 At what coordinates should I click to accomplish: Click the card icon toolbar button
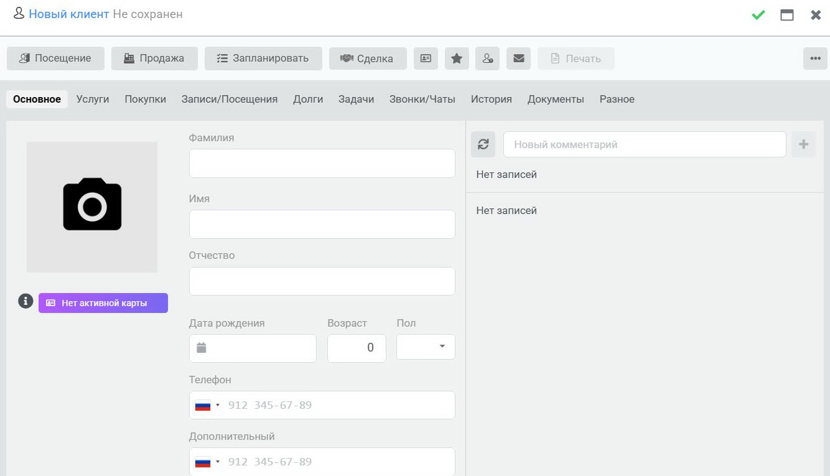tap(426, 58)
